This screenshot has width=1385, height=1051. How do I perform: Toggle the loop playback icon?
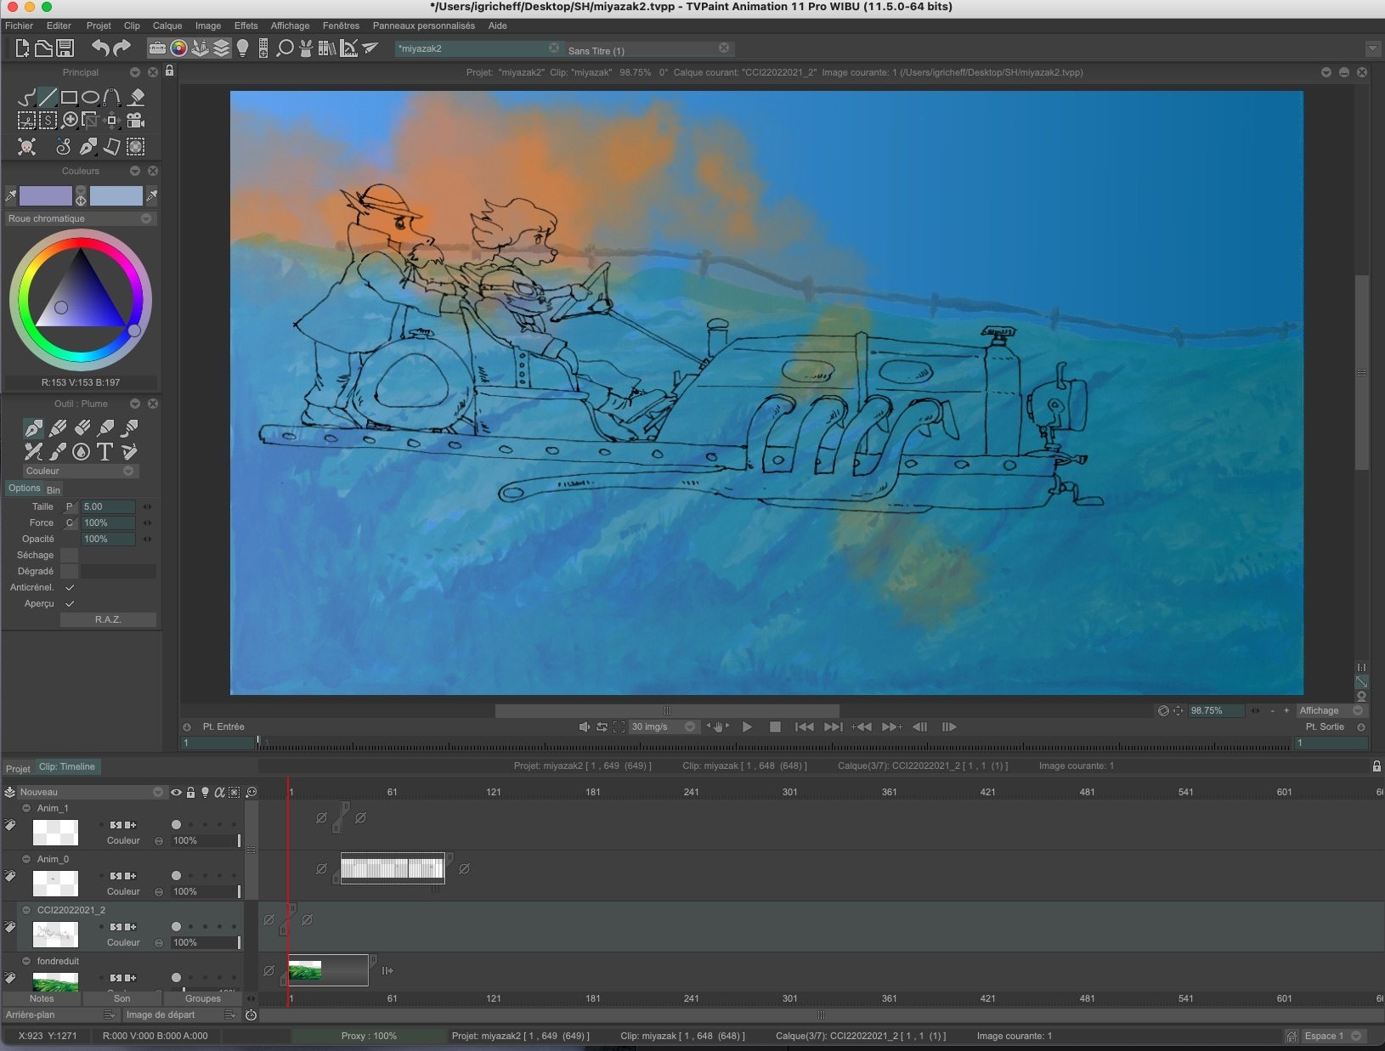click(602, 727)
